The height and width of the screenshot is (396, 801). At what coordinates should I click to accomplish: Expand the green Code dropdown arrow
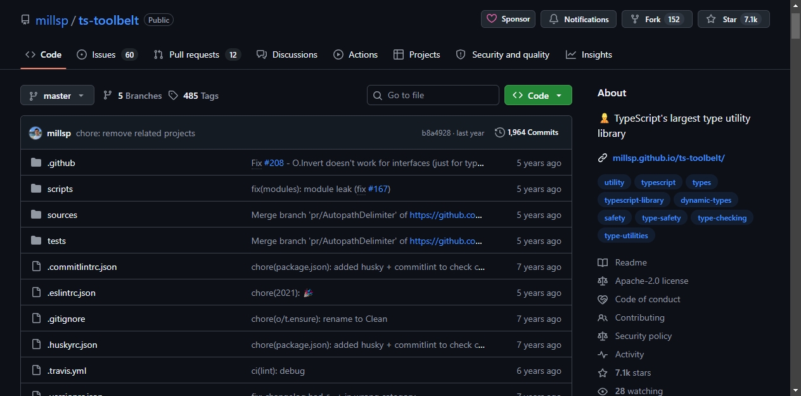tap(559, 96)
